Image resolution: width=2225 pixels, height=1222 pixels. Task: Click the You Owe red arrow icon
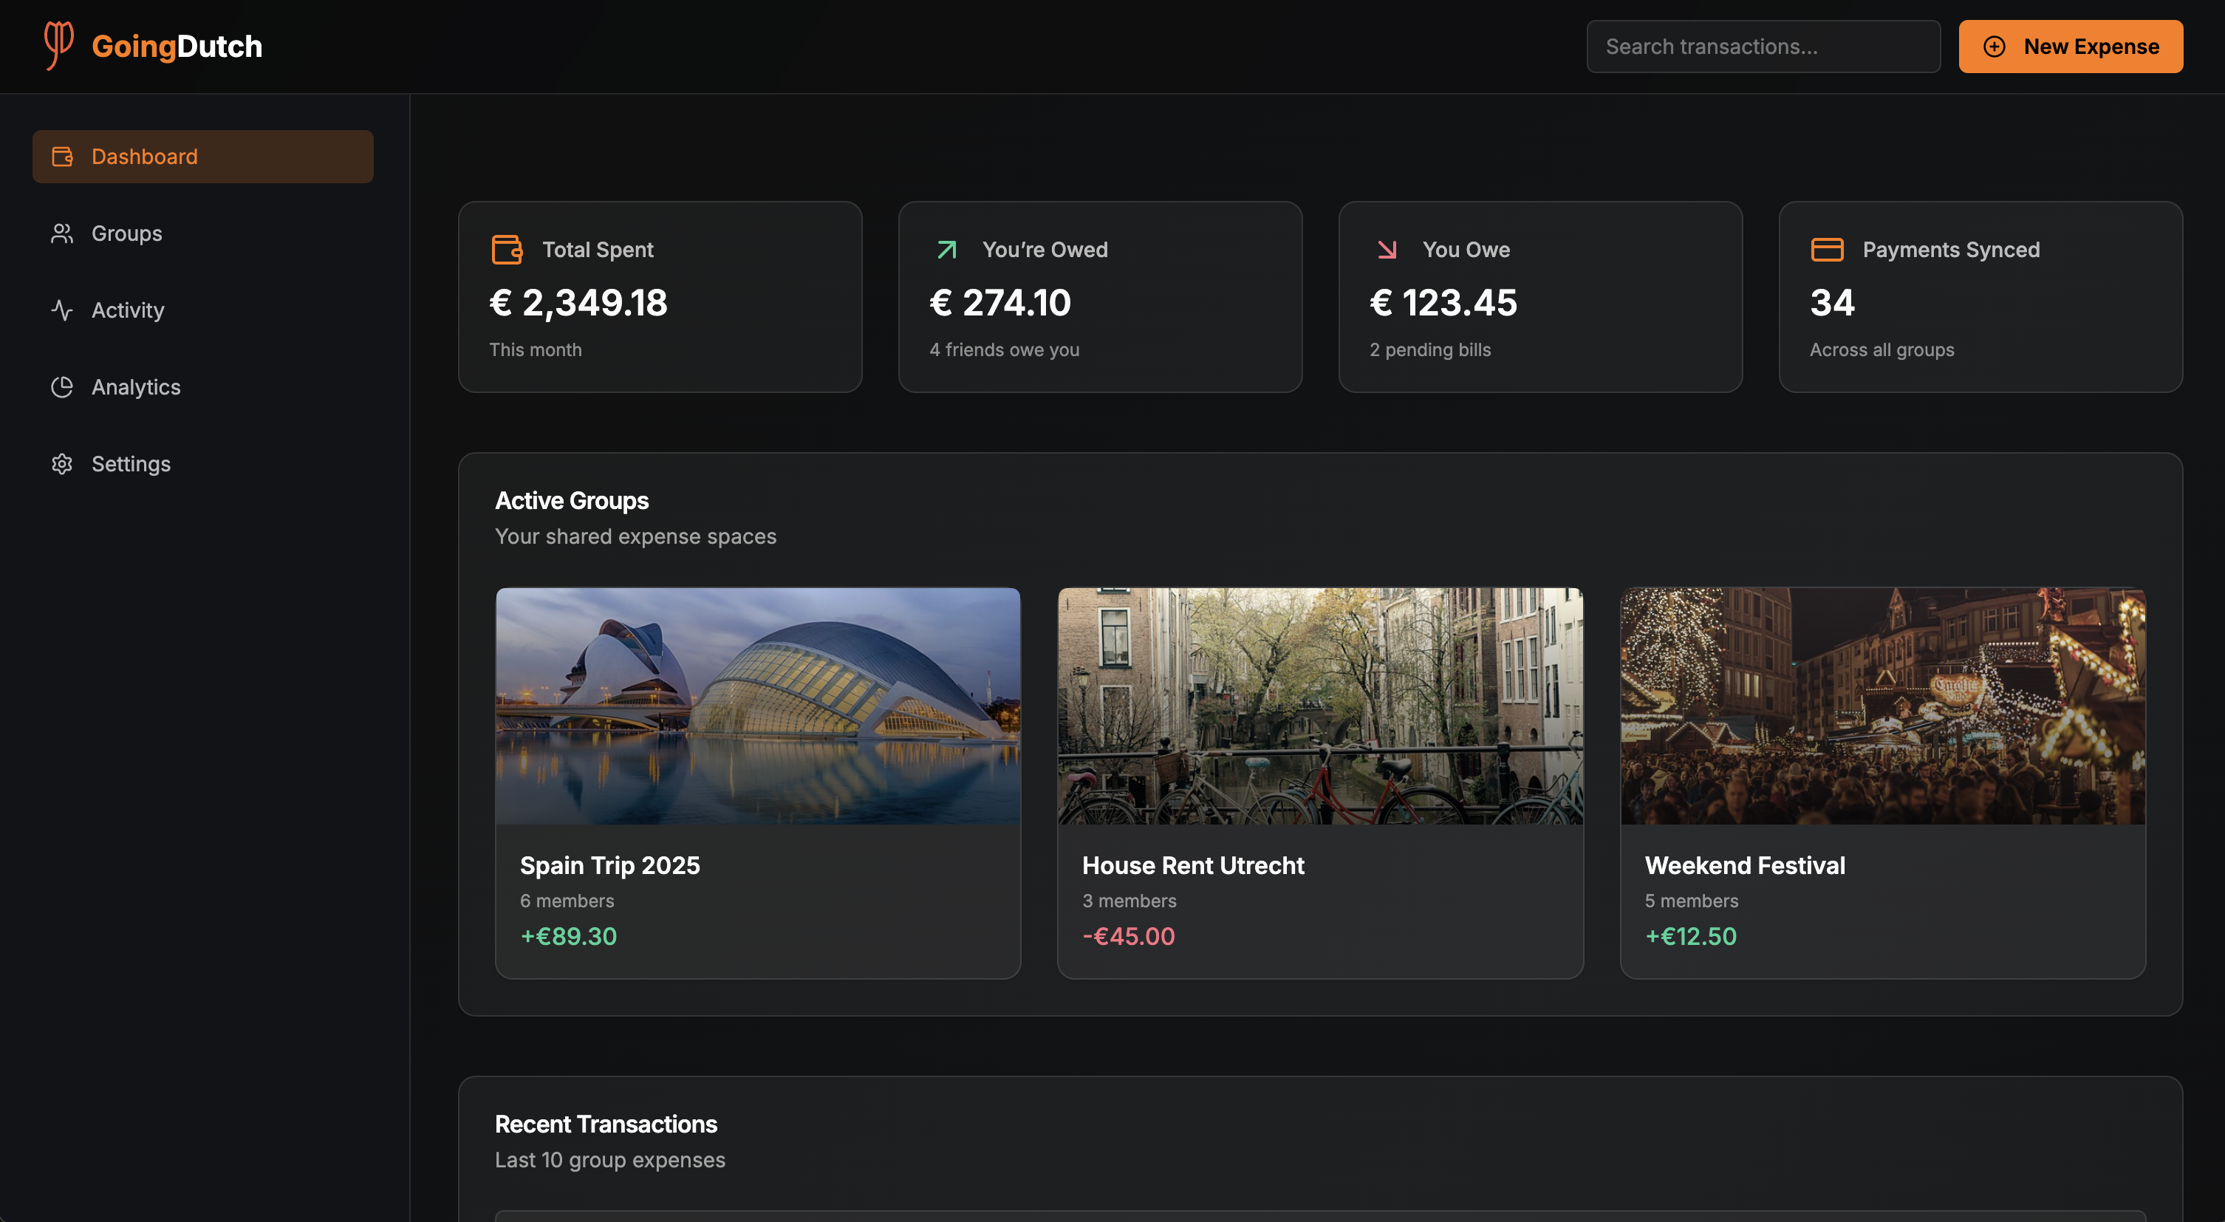(x=1387, y=250)
